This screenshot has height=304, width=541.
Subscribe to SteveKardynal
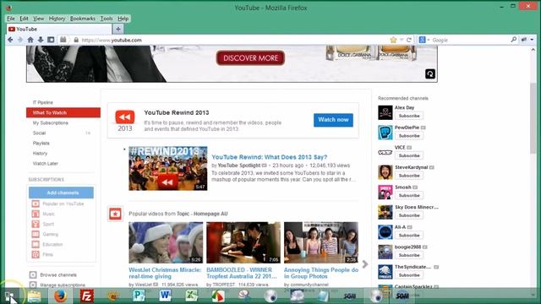coord(409,176)
